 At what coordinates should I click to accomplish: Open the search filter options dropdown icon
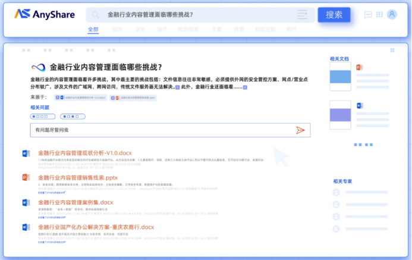[x=302, y=14]
